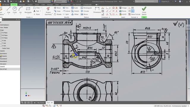Click Insert Points tool
The height and width of the screenshot is (107, 190).
click(x=123, y=11)
